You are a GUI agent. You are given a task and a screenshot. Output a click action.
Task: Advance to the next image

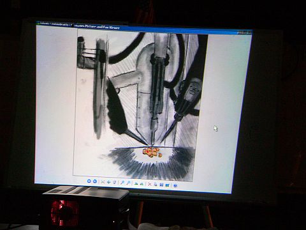click(x=95, y=181)
